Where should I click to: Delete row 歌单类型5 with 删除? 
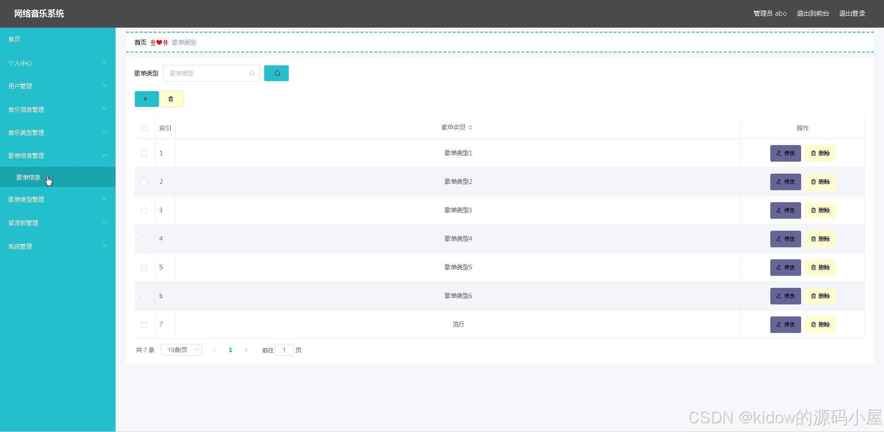[820, 268]
